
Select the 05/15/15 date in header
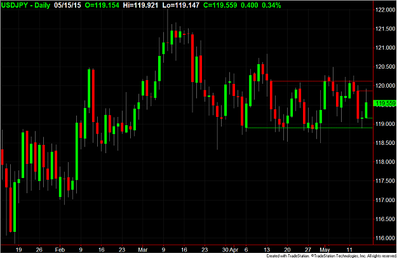[67, 5]
